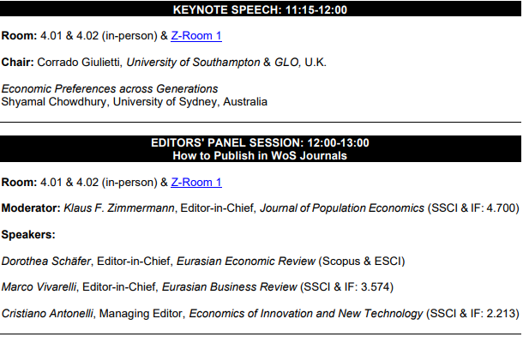The width and height of the screenshot is (523, 343).
Task: Click speaker name Dorothea Schäfer
Action: coord(46,261)
